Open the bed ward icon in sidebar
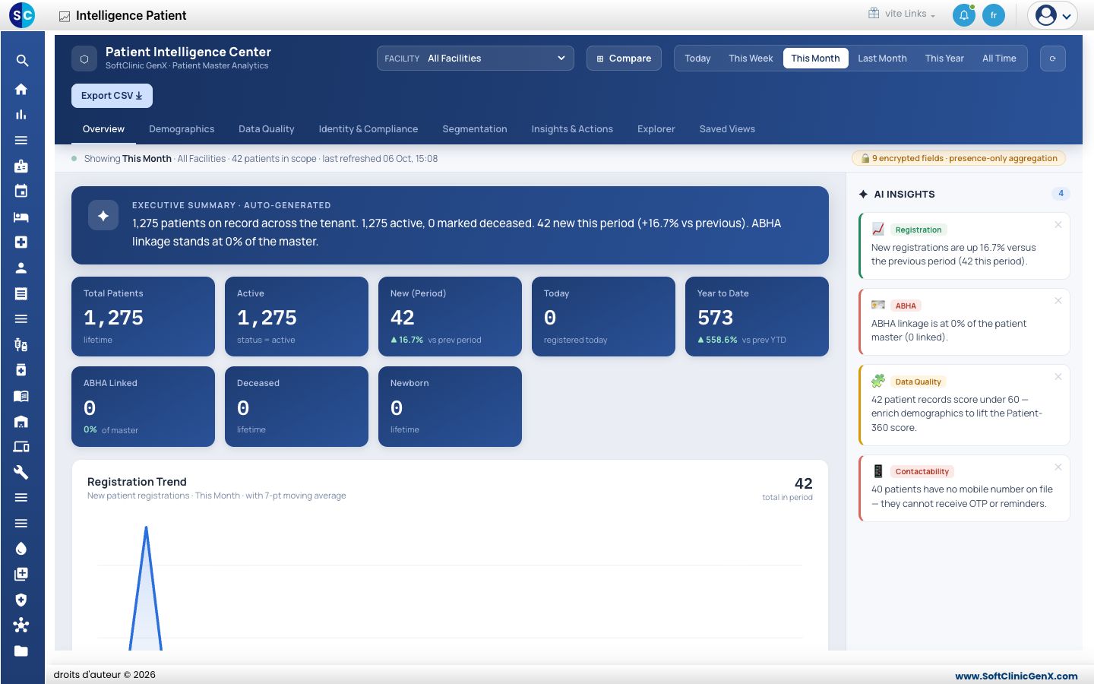The image size is (1094, 684). click(21, 217)
